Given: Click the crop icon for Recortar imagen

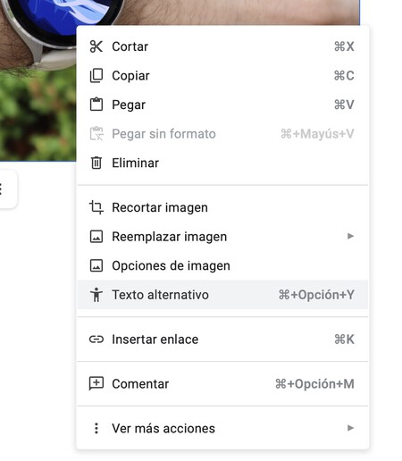Looking at the screenshot, I should [96, 207].
